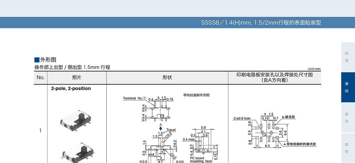Click the PCB land pattern diagram
Screen dimensions: 355x163
click(x=267, y=132)
